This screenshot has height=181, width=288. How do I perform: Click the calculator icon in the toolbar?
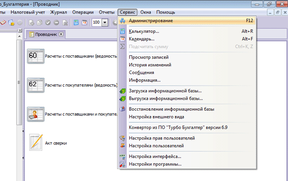(x=76, y=23)
